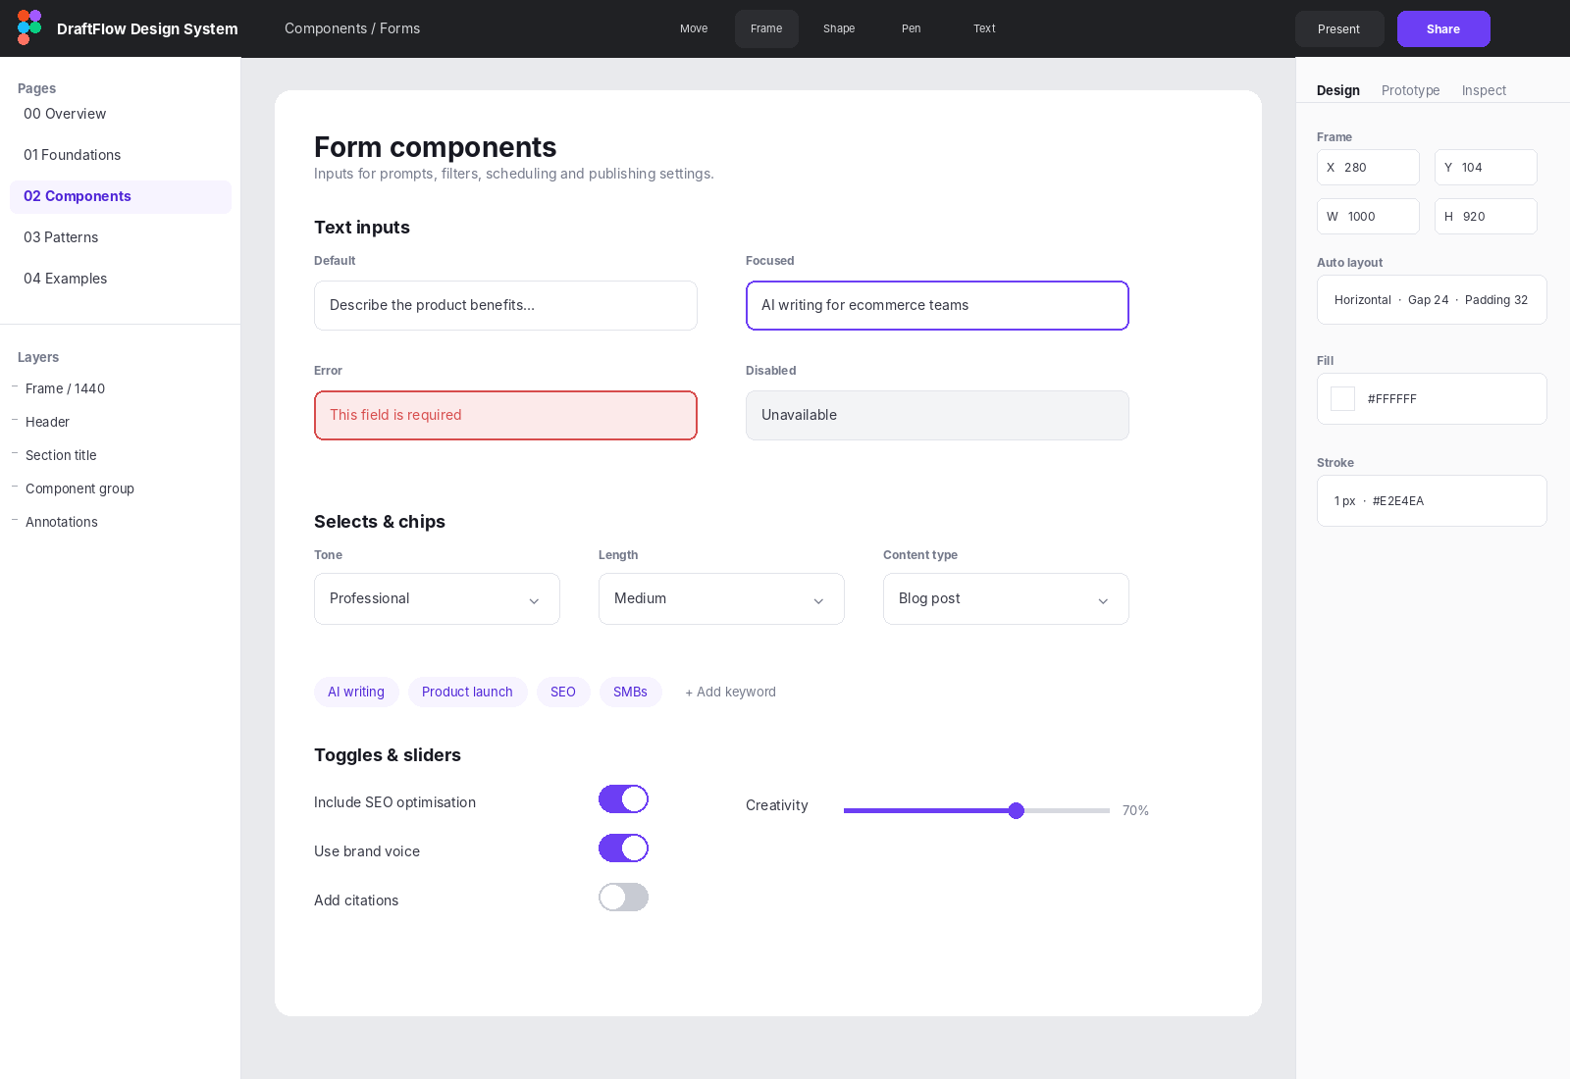The image size is (1570, 1079).
Task: Select the Move tool
Action: (694, 28)
